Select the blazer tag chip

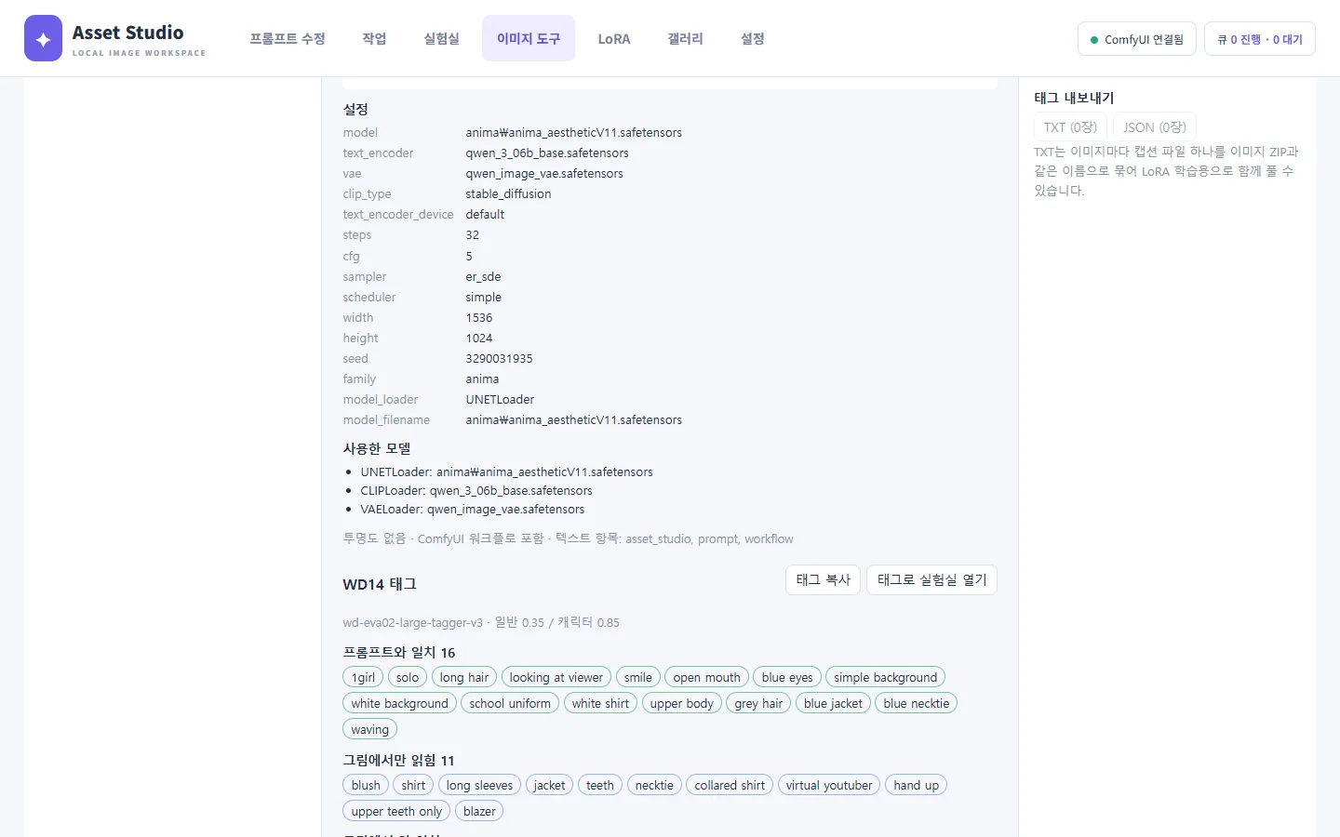[x=479, y=811]
